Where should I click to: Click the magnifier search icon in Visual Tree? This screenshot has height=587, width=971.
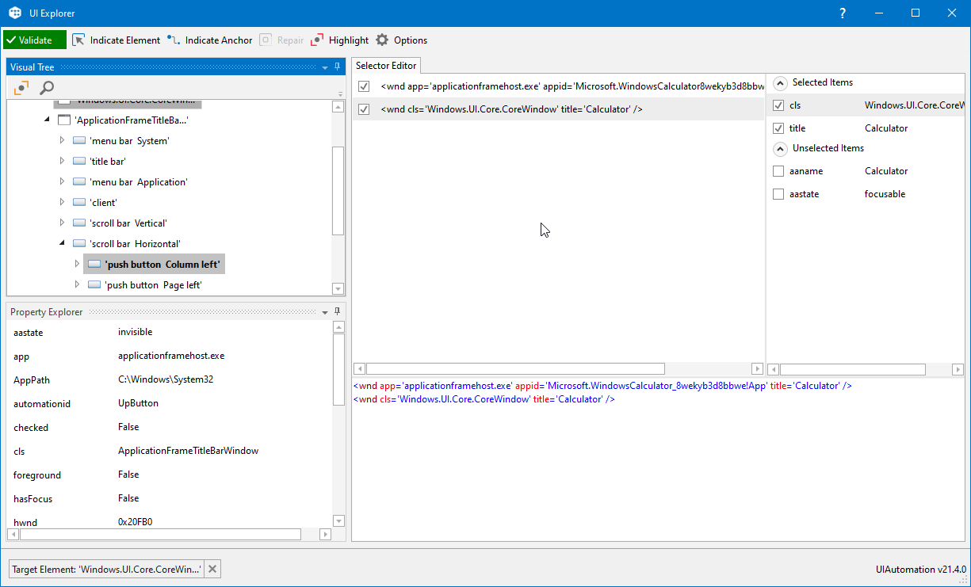pyautogui.click(x=47, y=88)
